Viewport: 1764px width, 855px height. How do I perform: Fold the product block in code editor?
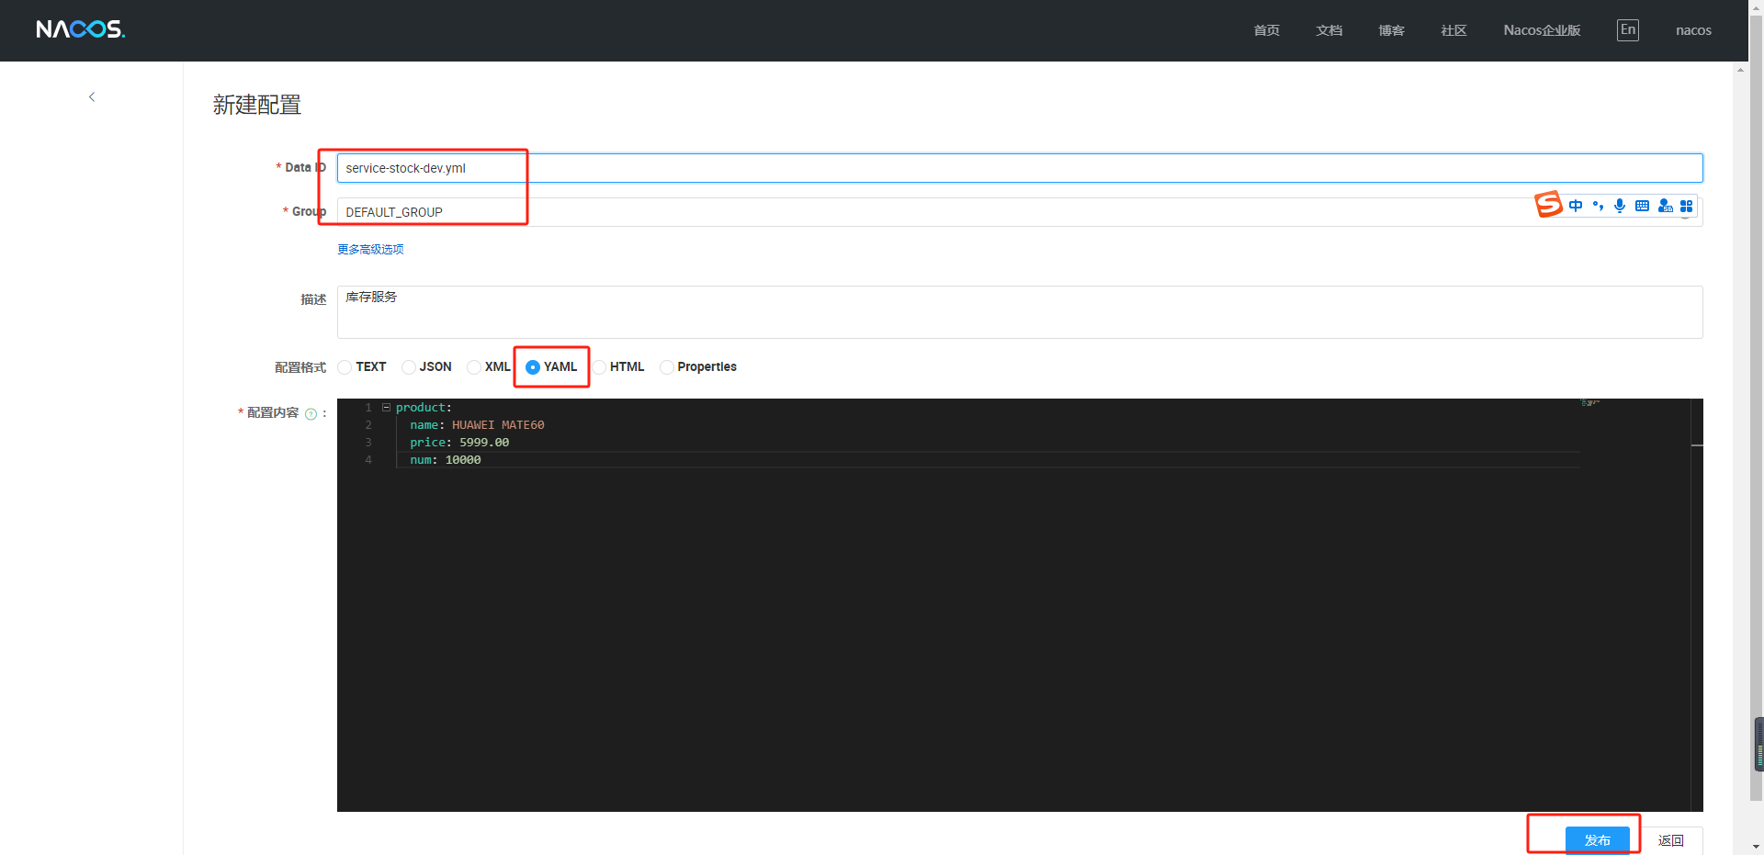[x=387, y=407]
